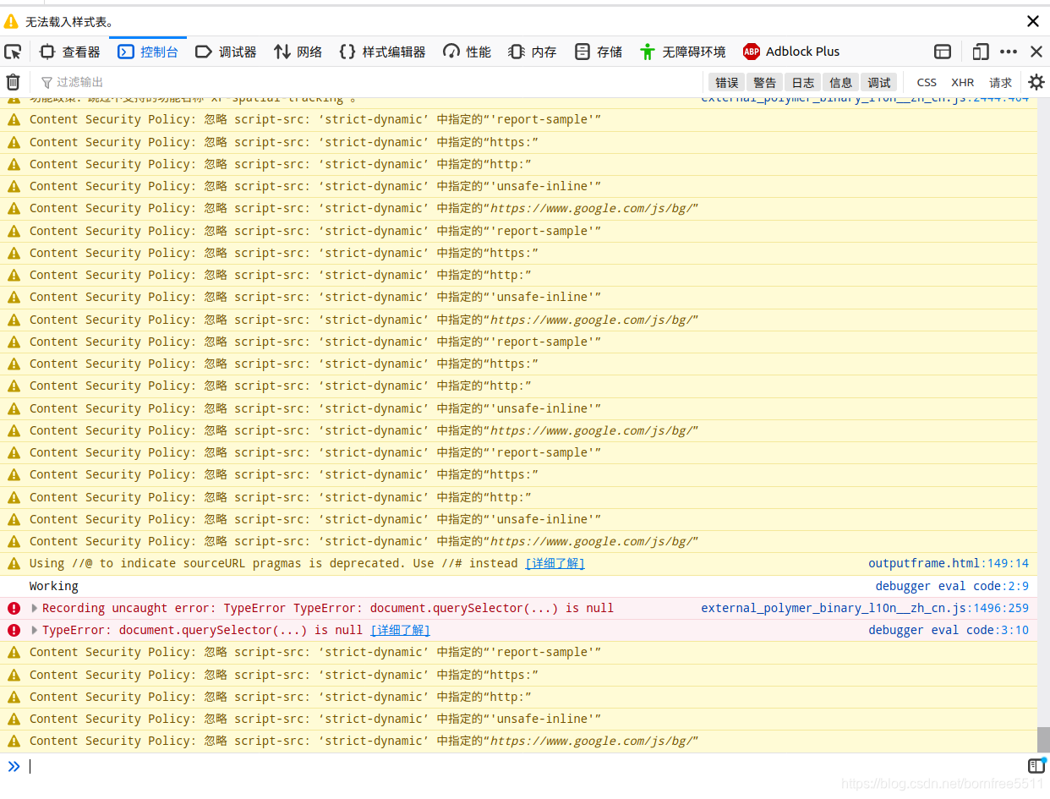Toggle the 调试 debug filter
1050x799 pixels.
click(879, 82)
